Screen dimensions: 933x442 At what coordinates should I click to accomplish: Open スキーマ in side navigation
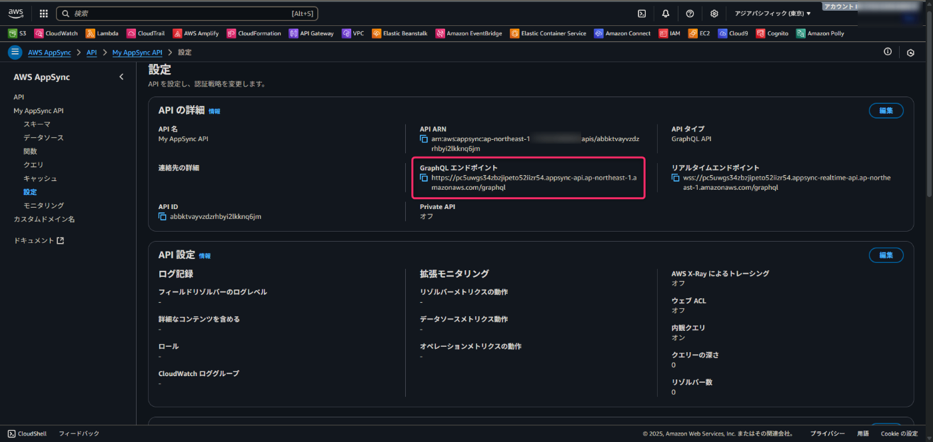tap(37, 124)
